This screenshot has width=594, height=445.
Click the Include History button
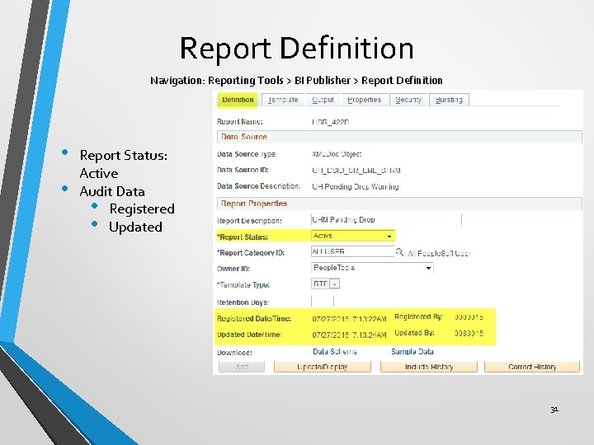(429, 367)
